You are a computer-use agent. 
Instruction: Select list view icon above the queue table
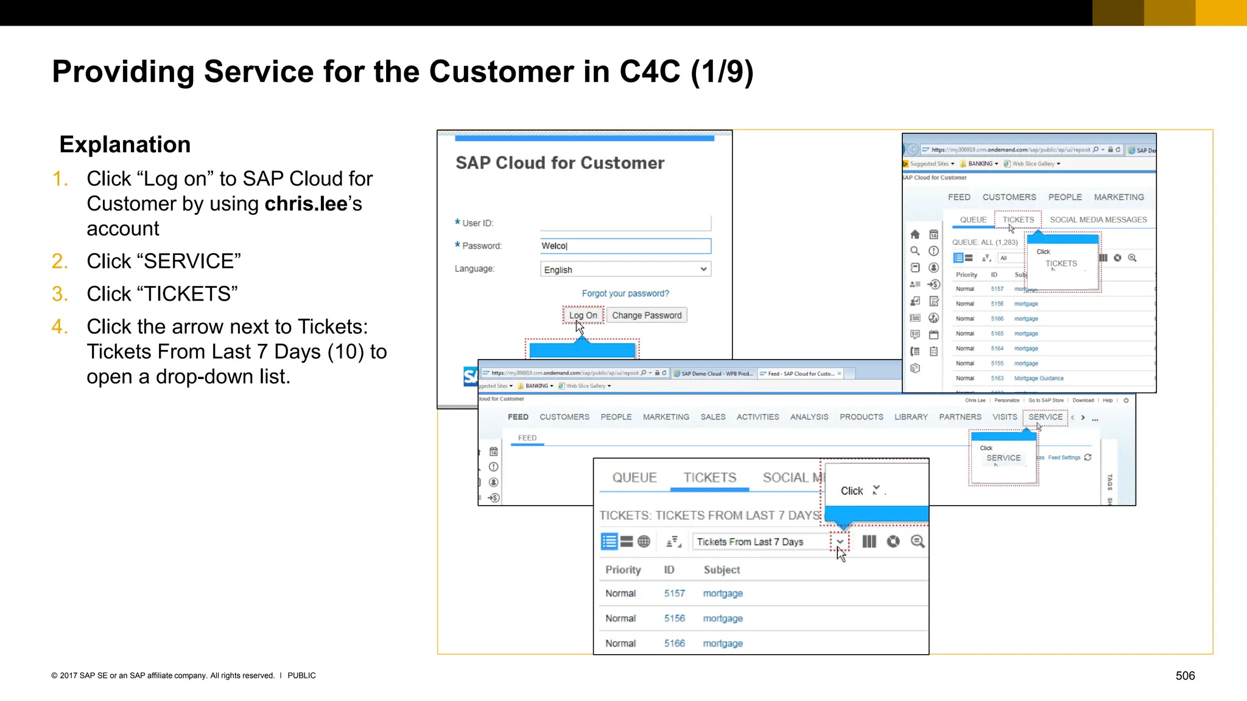tap(958, 258)
